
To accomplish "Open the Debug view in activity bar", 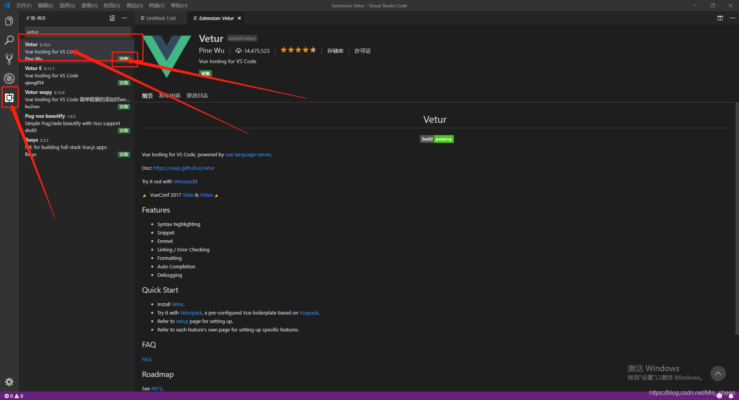I will [x=9, y=79].
